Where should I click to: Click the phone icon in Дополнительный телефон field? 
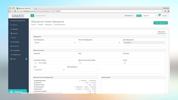pos(80,63)
